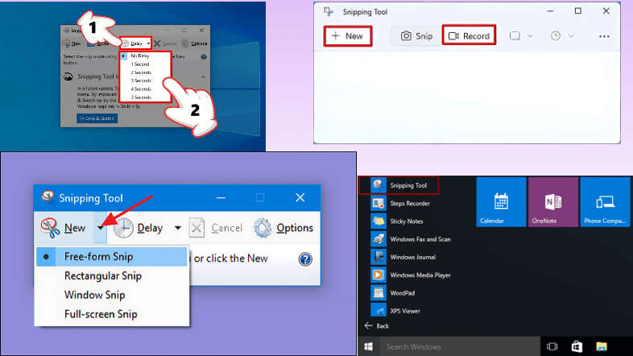Open Options gear in the large Snipping Tool

[x=283, y=228]
